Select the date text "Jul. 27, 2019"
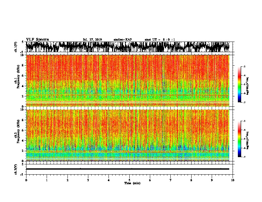The image size is (262, 202). tap(92, 40)
